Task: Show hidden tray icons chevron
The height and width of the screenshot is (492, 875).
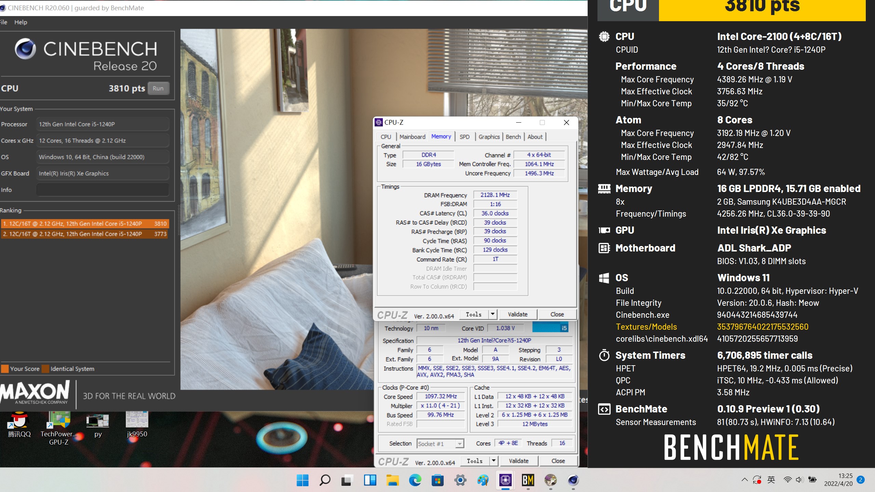Action: pyautogui.click(x=744, y=480)
